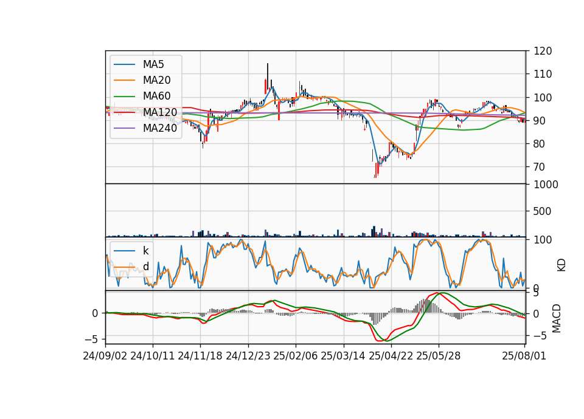Click the 1000 volume axis label
The height and width of the screenshot is (419, 584).
pyautogui.click(x=546, y=185)
